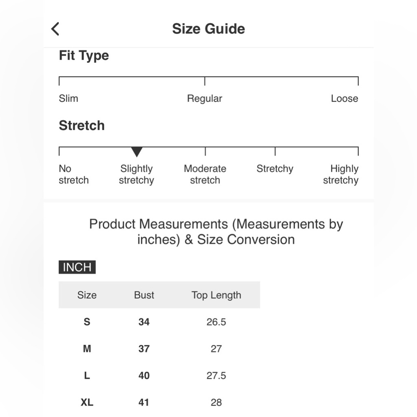Go back using the left chevron arrow

click(x=55, y=29)
